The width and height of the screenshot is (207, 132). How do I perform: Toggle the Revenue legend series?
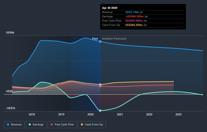pos(14,125)
